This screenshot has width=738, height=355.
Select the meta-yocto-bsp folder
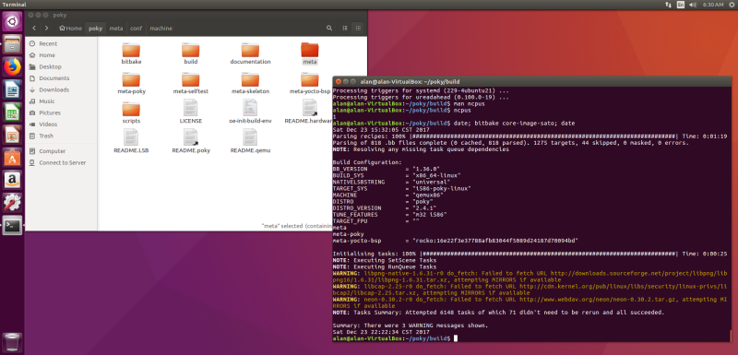(x=310, y=83)
